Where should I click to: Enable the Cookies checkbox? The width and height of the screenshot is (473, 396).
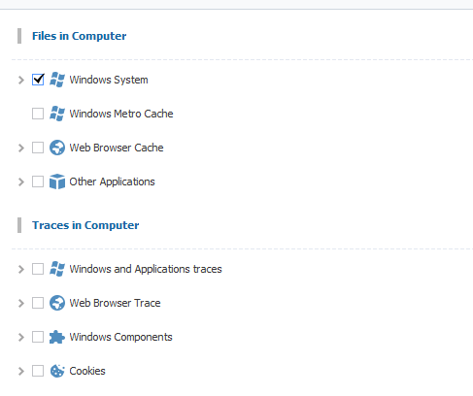38,371
